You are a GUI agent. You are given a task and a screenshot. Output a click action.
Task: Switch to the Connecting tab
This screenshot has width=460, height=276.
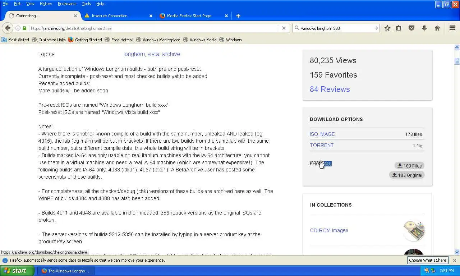42,16
